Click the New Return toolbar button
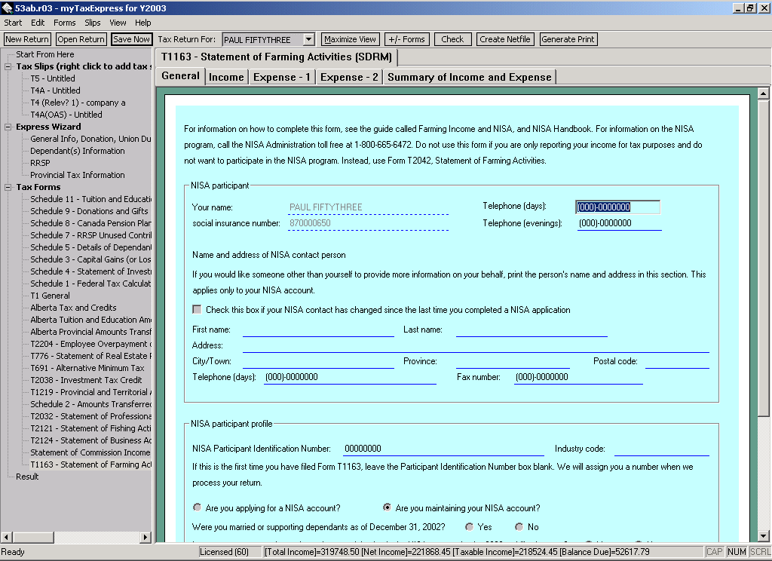 point(27,39)
